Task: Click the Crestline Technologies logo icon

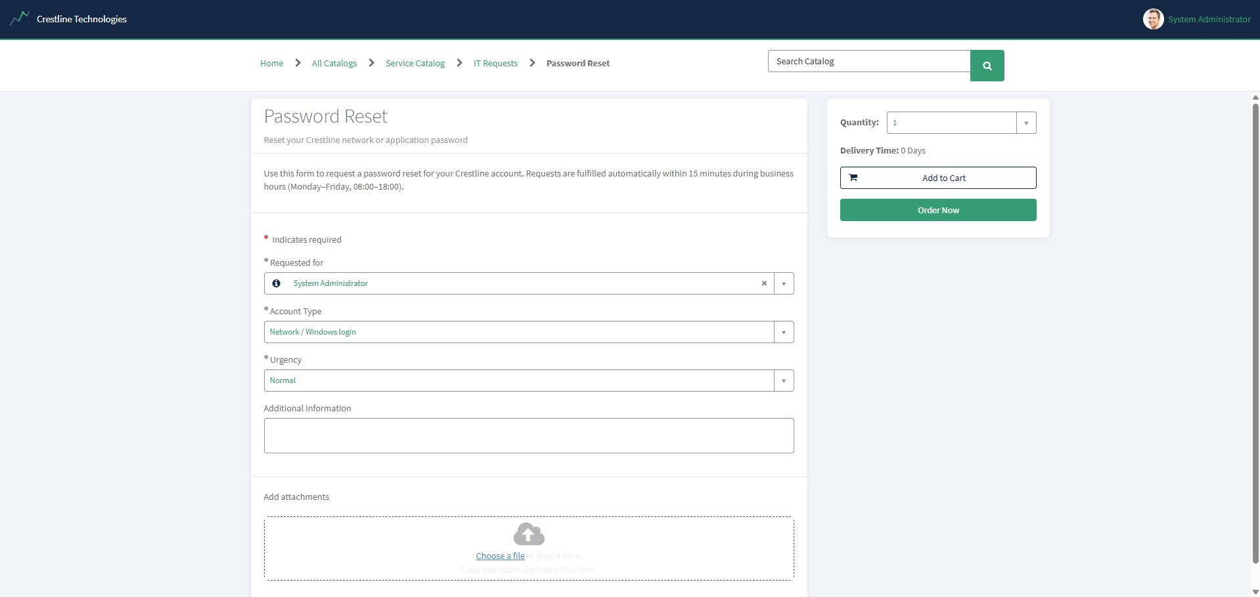Action: (20, 18)
